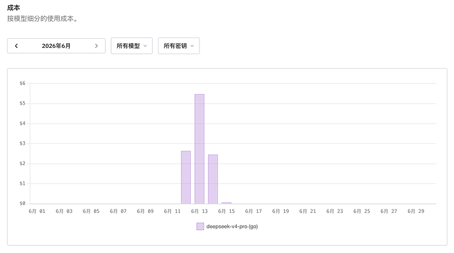The image size is (454, 253).
Task: Click the chevron inside 所有模型 dropdown
Action: (145, 46)
